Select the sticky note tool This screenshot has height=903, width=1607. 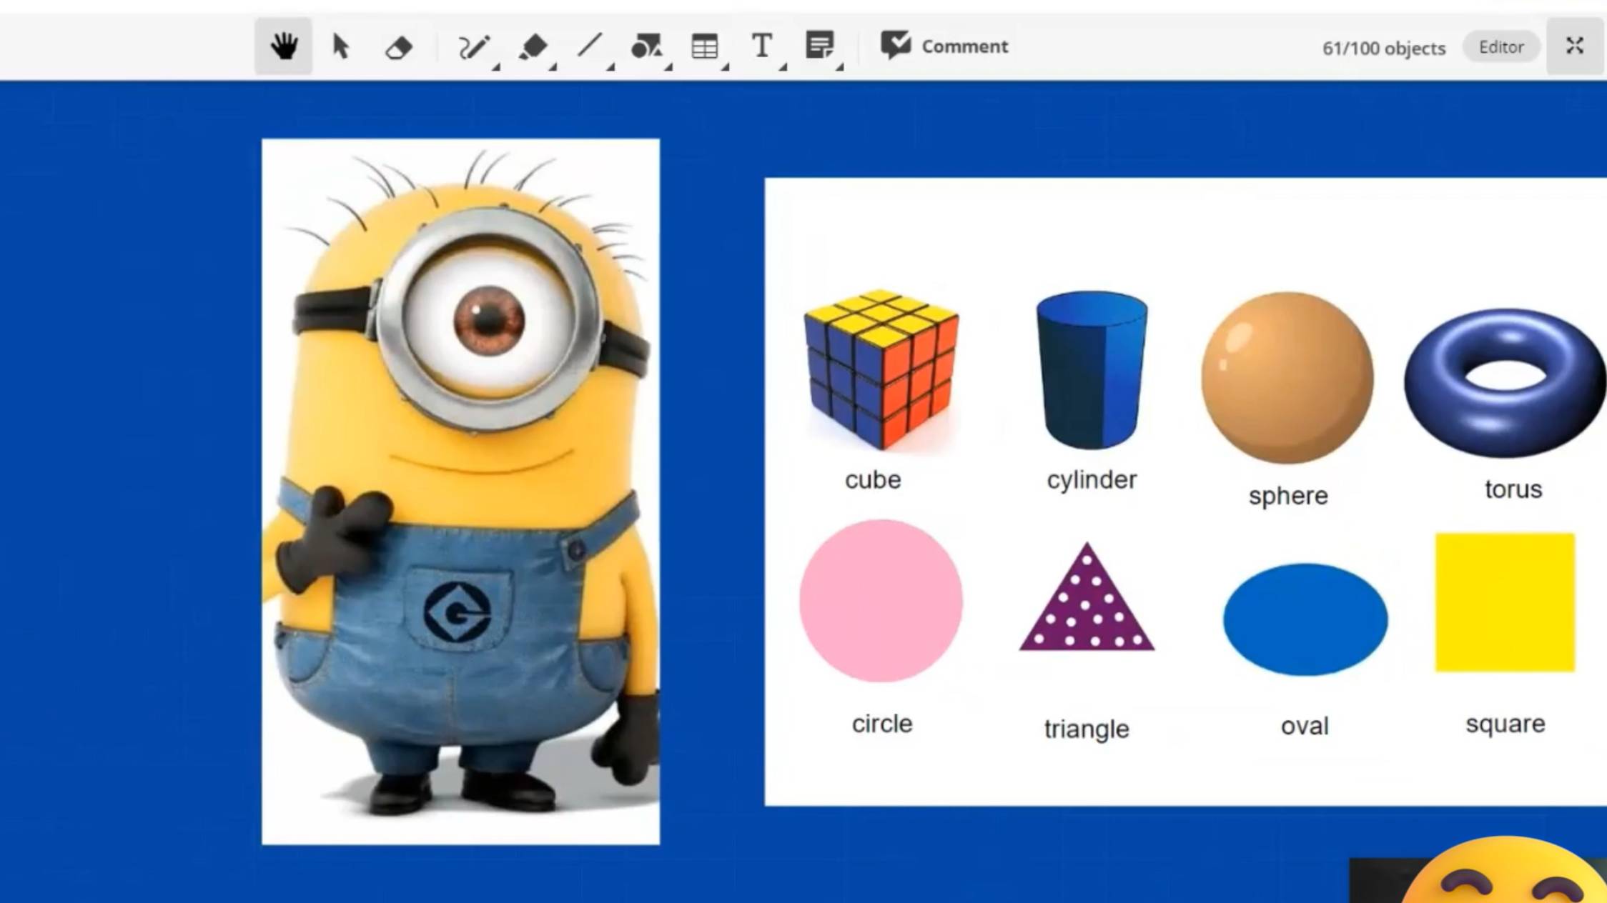click(x=819, y=45)
